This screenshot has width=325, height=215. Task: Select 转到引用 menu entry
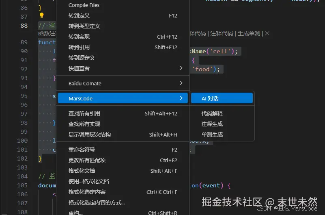point(123,47)
